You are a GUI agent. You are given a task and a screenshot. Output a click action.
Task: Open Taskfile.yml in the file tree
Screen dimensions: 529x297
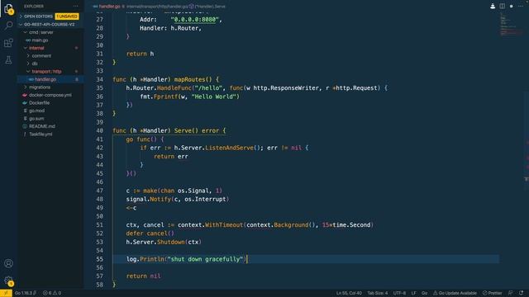[41, 134]
